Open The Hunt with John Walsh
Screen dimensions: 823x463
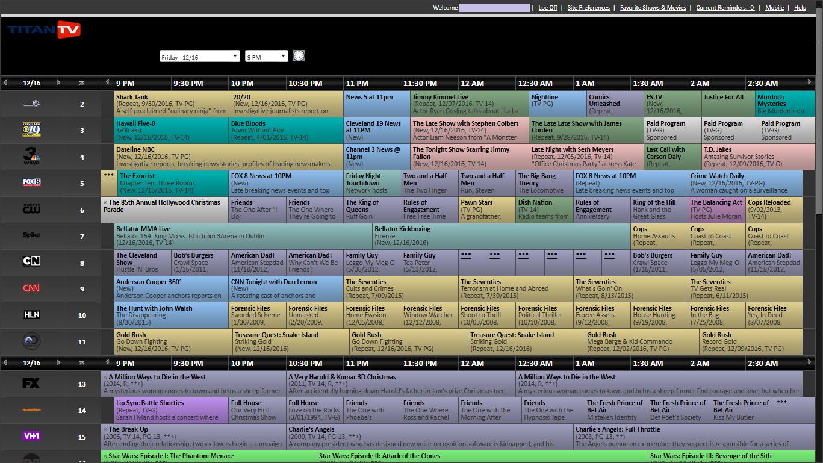pyautogui.click(x=172, y=315)
